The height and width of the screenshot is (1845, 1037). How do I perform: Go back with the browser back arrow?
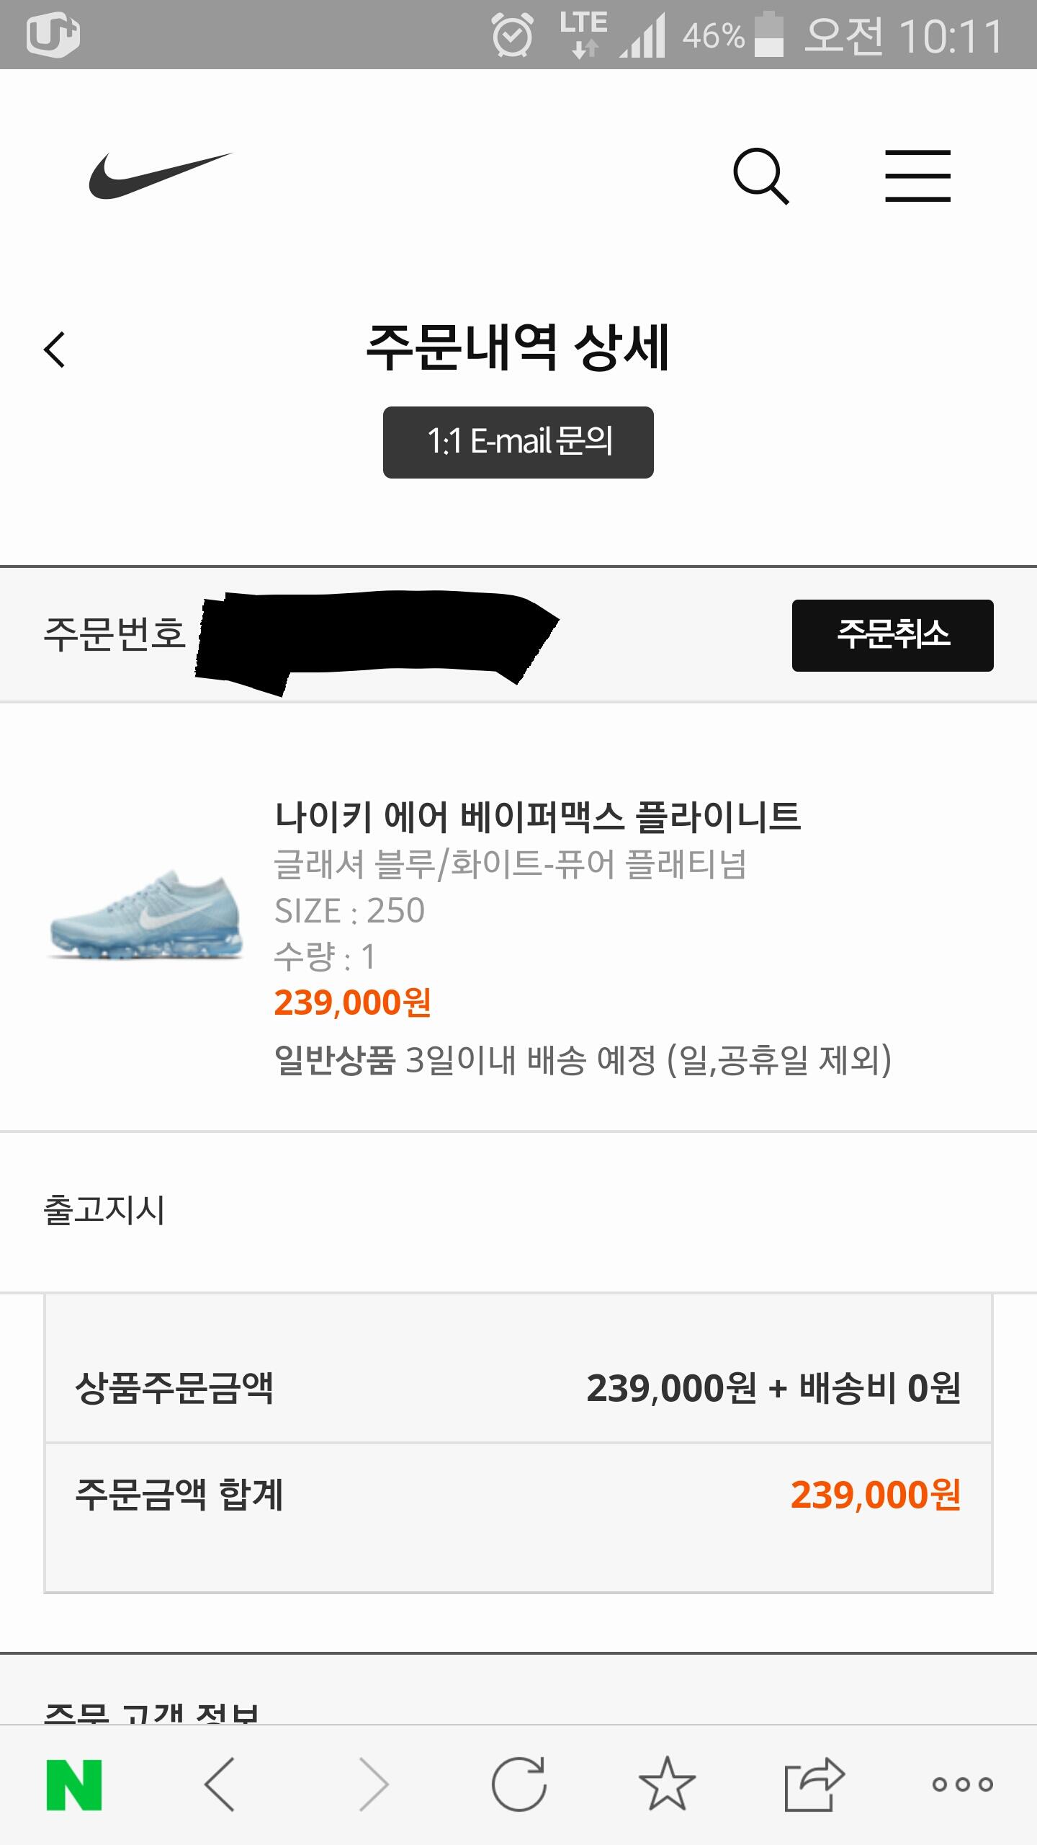(x=220, y=1784)
